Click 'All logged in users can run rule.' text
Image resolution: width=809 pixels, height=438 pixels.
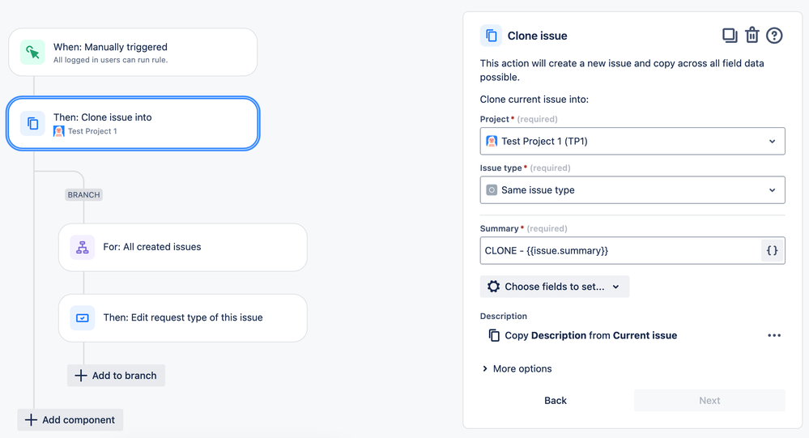pos(110,60)
